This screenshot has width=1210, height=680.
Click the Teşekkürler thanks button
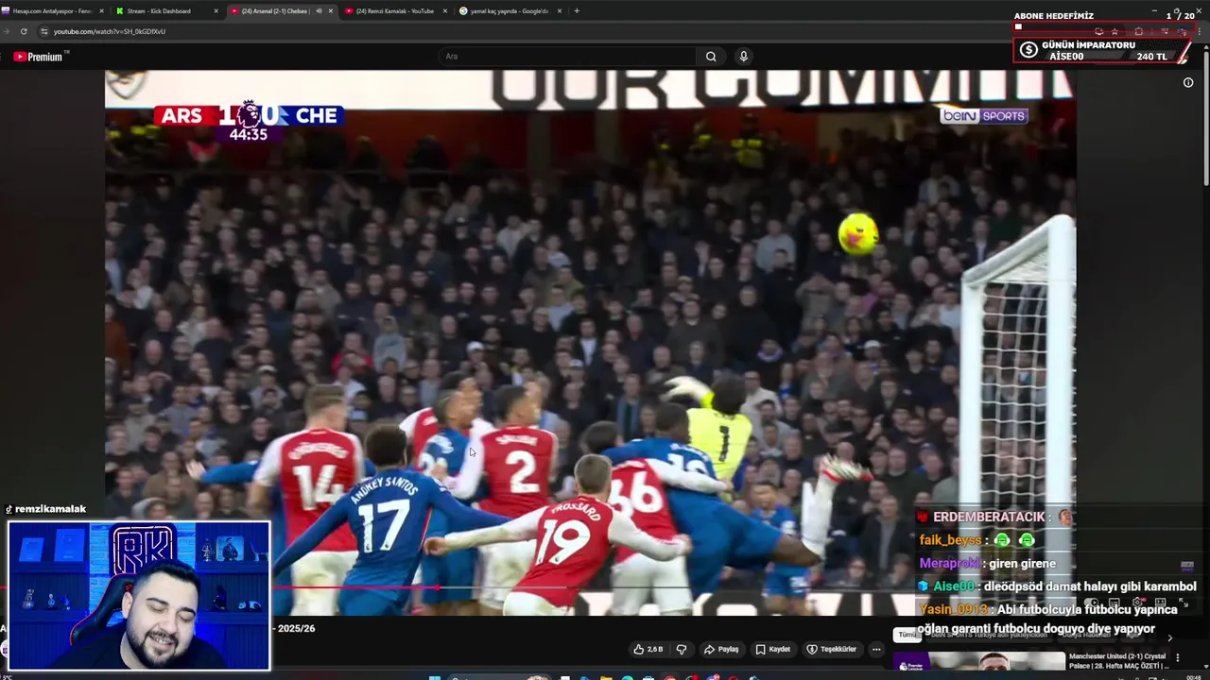coord(832,650)
